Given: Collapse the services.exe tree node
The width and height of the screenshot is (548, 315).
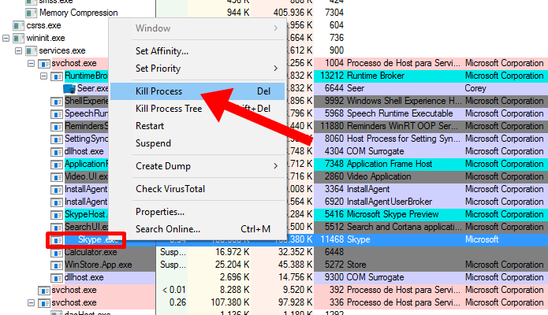Looking at the screenshot, I should (18, 51).
